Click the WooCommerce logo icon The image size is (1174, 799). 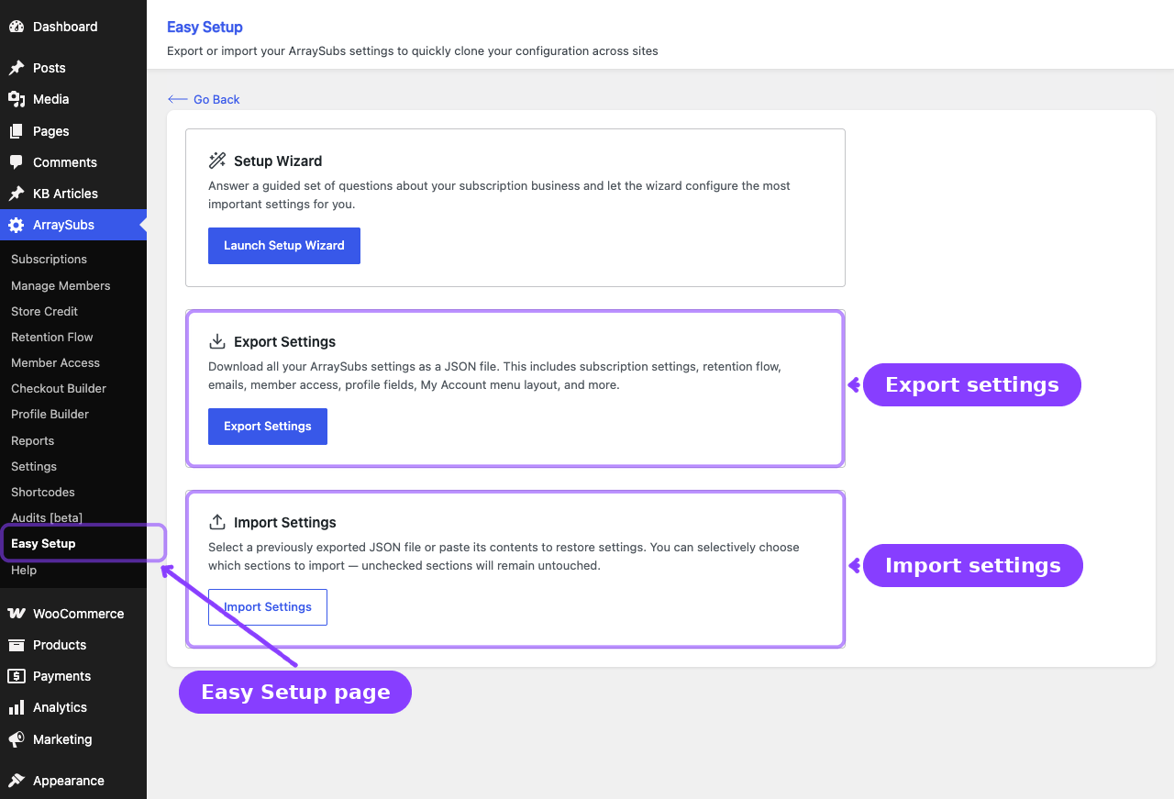point(17,614)
